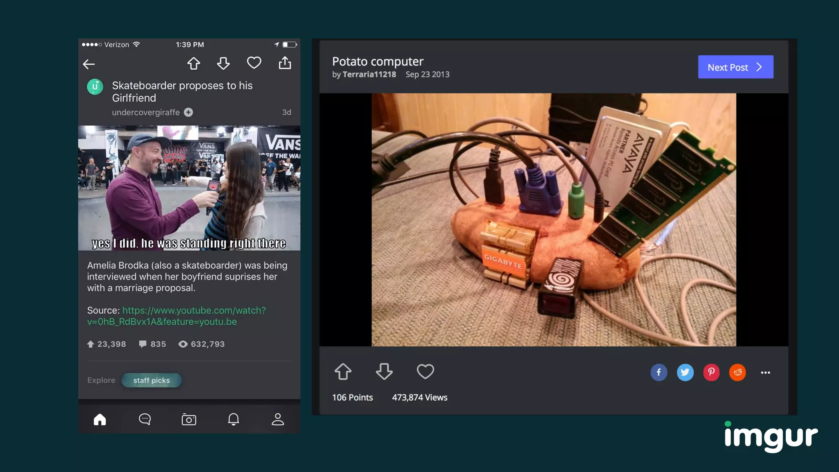Follow undercovergiraffe with the plus icon
Image resolution: width=839 pixels, height=472 pixels.
click(x=188, y=112)
